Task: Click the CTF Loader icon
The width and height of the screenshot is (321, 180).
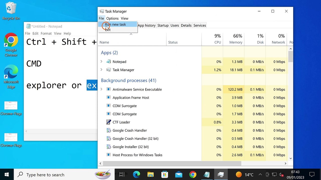Action: click(x=109, y=122)
